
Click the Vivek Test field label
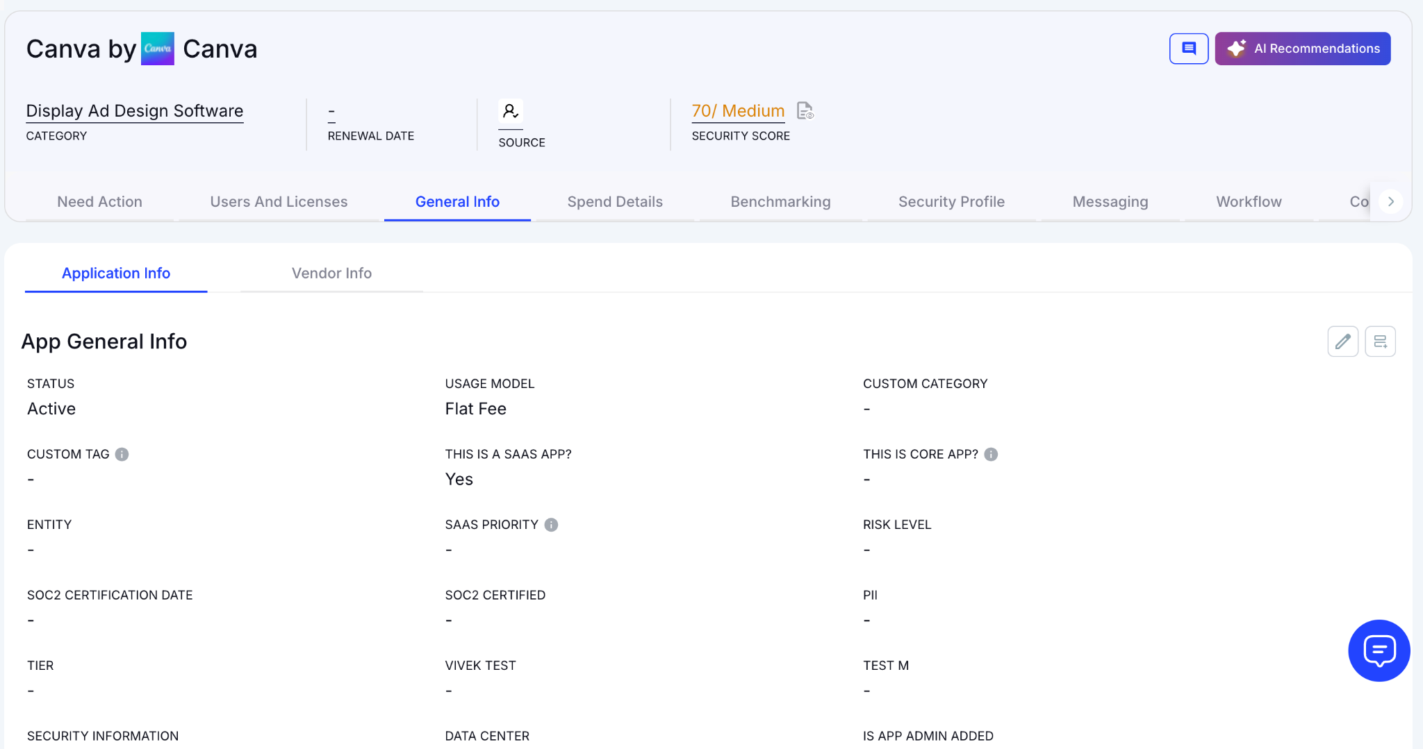(x=480, y=666)
